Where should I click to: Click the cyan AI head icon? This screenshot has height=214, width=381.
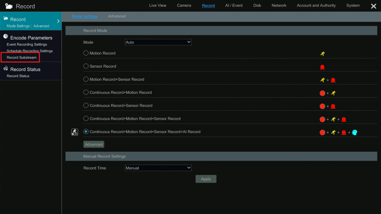click(x=354, y=133)
